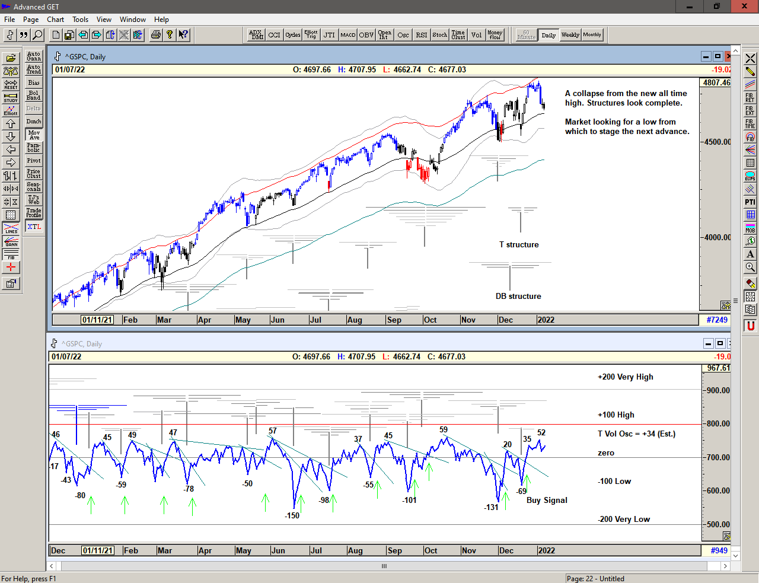Open the FIB RET retracement tool
The width and height of the screenshot is (759, 583).
coord(750,97)
